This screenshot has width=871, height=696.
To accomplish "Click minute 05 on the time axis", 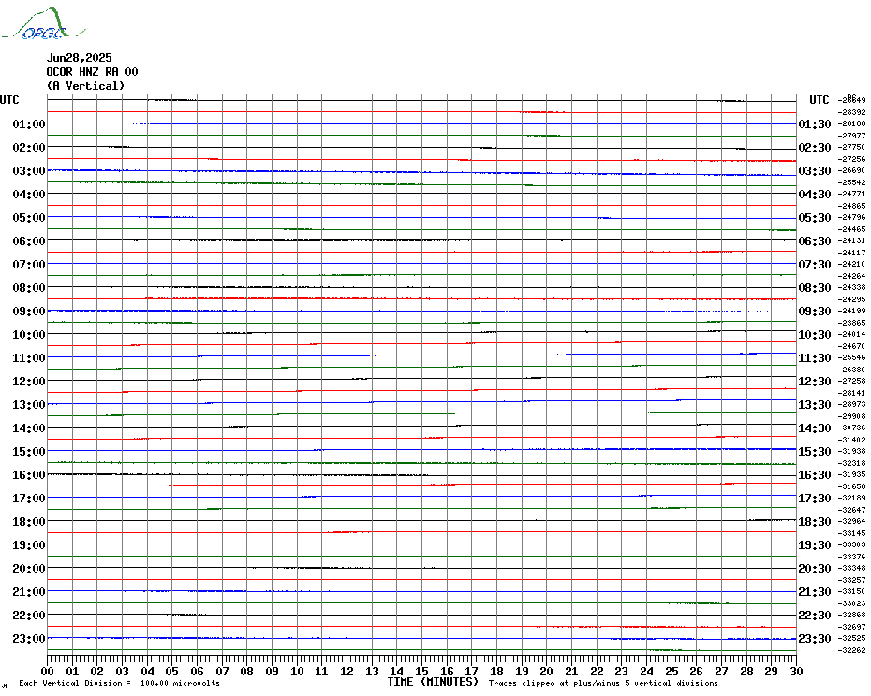I will [172, 671].
